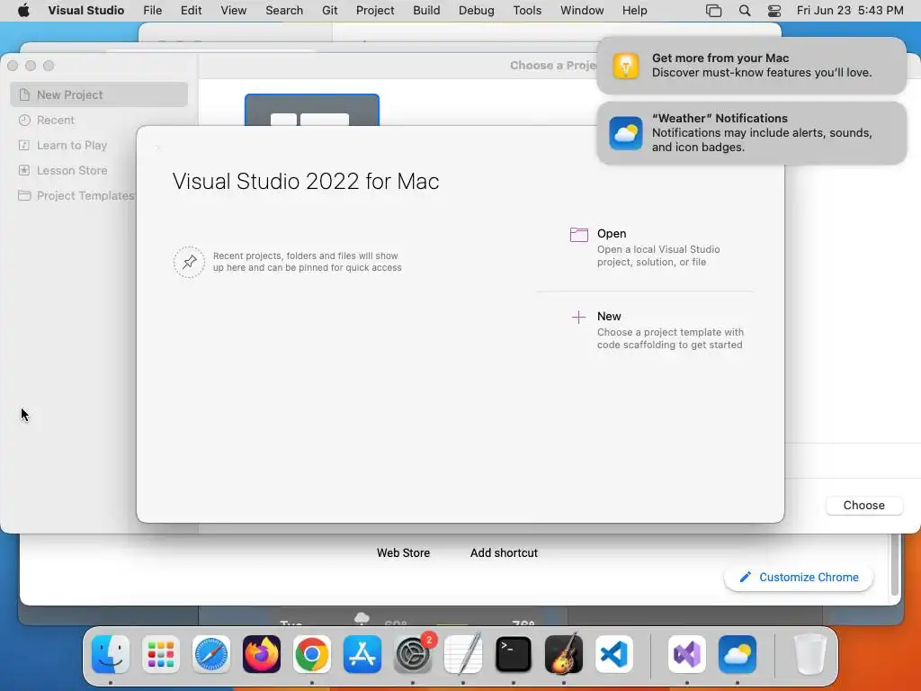Viewport: 921px width, 691px height.
Task: Open the Weather Notifications alert
Action: pyautogui.click(x=751, y=133)
